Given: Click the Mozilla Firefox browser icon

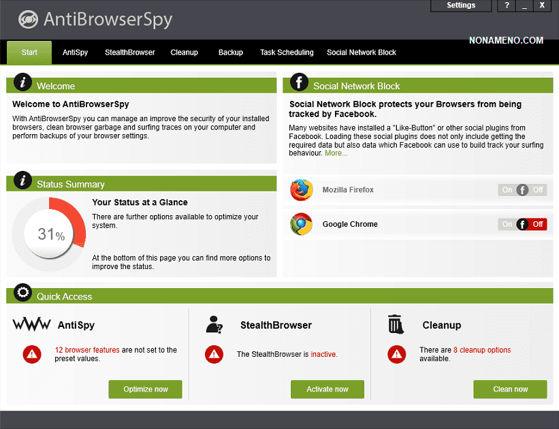Looking at the screenshot, I should click(301, 190).
